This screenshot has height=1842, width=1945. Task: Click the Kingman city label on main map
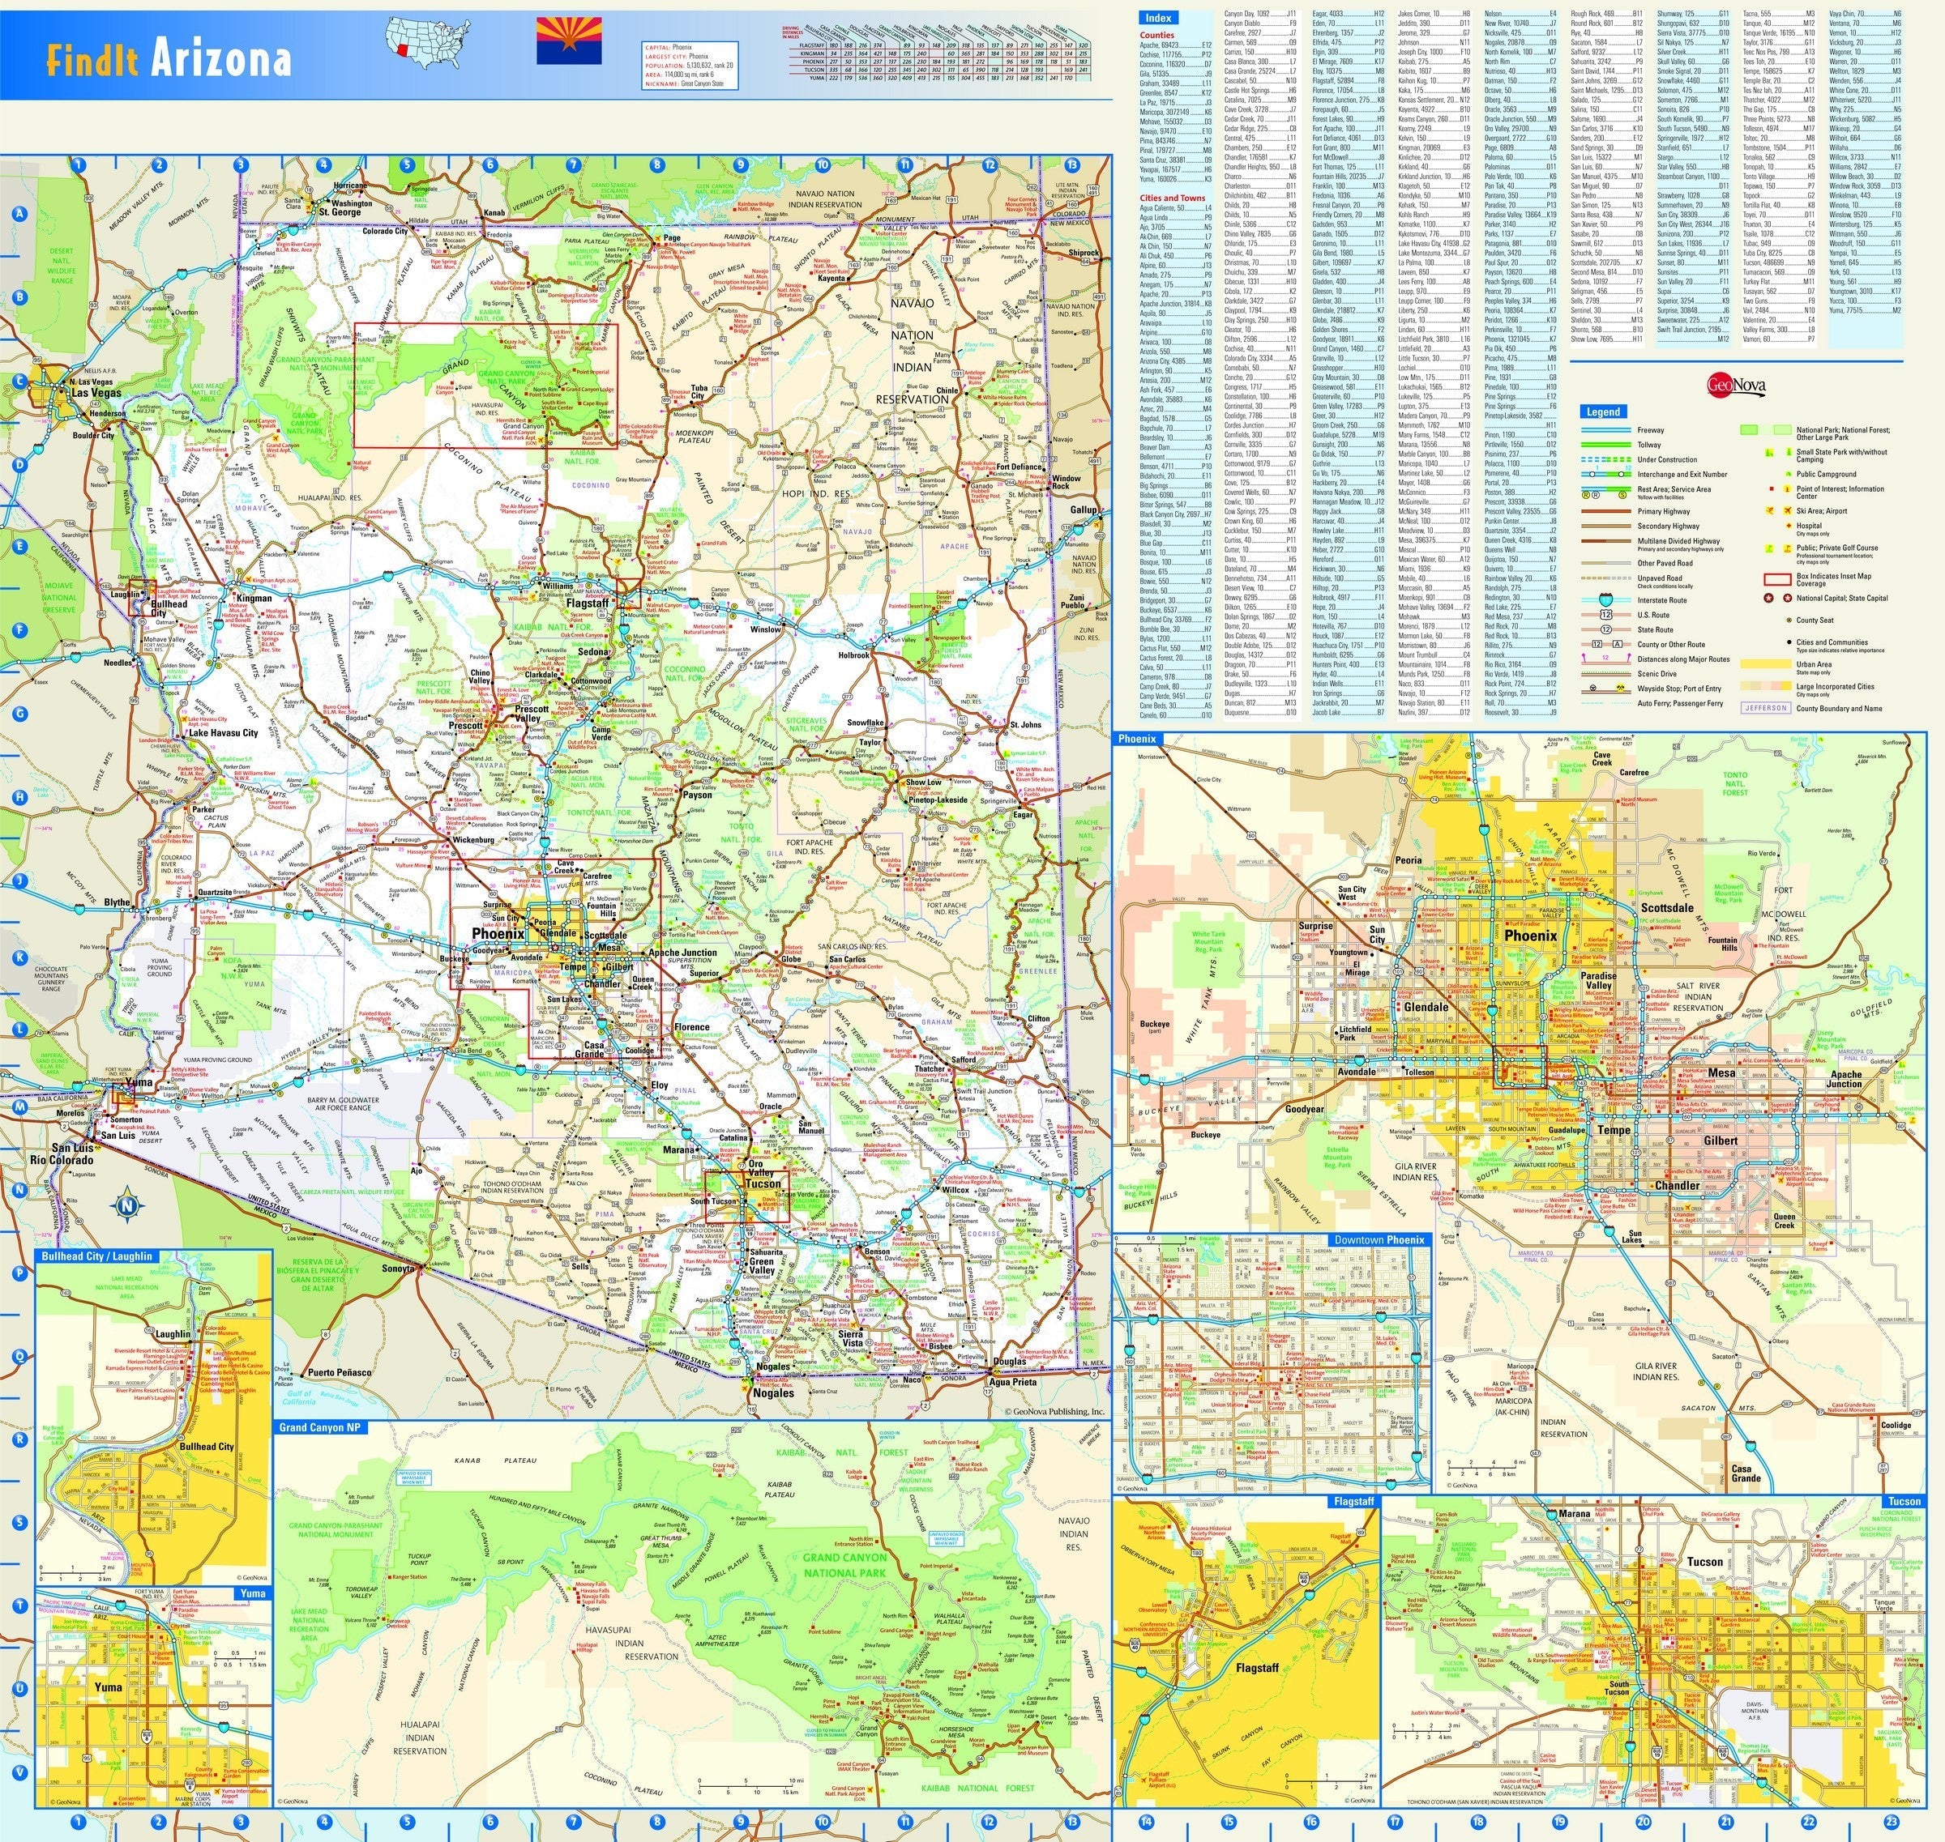pyautogui.click(x=254, y=597)
